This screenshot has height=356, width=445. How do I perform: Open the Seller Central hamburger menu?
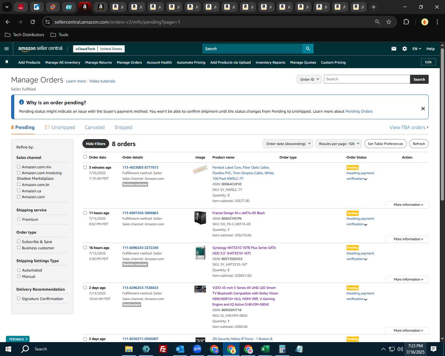click(x=7, y=49)
